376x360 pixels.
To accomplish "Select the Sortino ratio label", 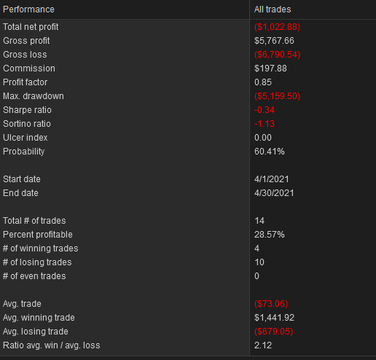I will [27, 124].
